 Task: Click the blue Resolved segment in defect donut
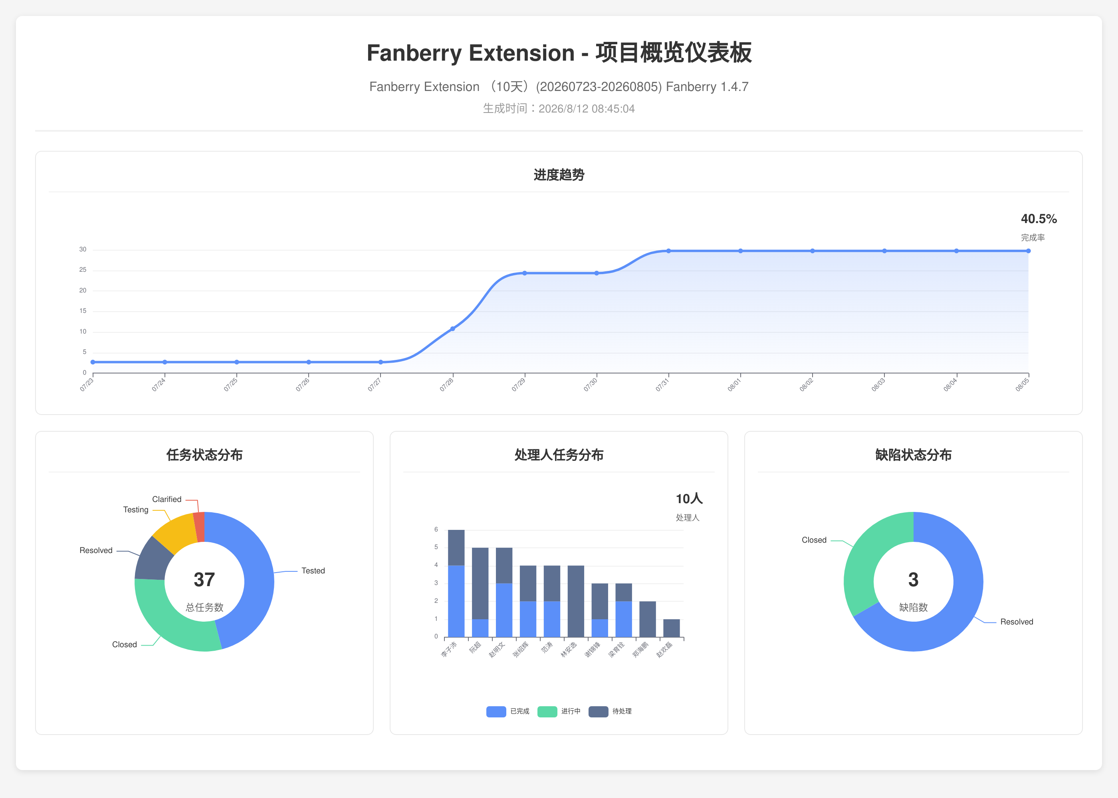tap(961, 609)
